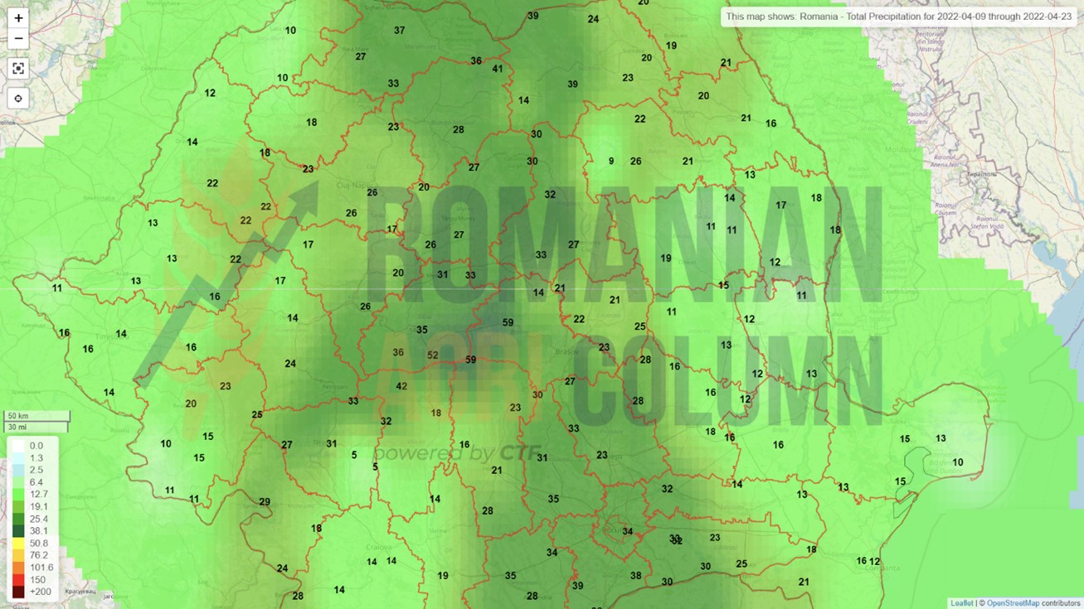Click the 101.6 orange legend swatch
Screen dimensions: 1084x609
18,568
